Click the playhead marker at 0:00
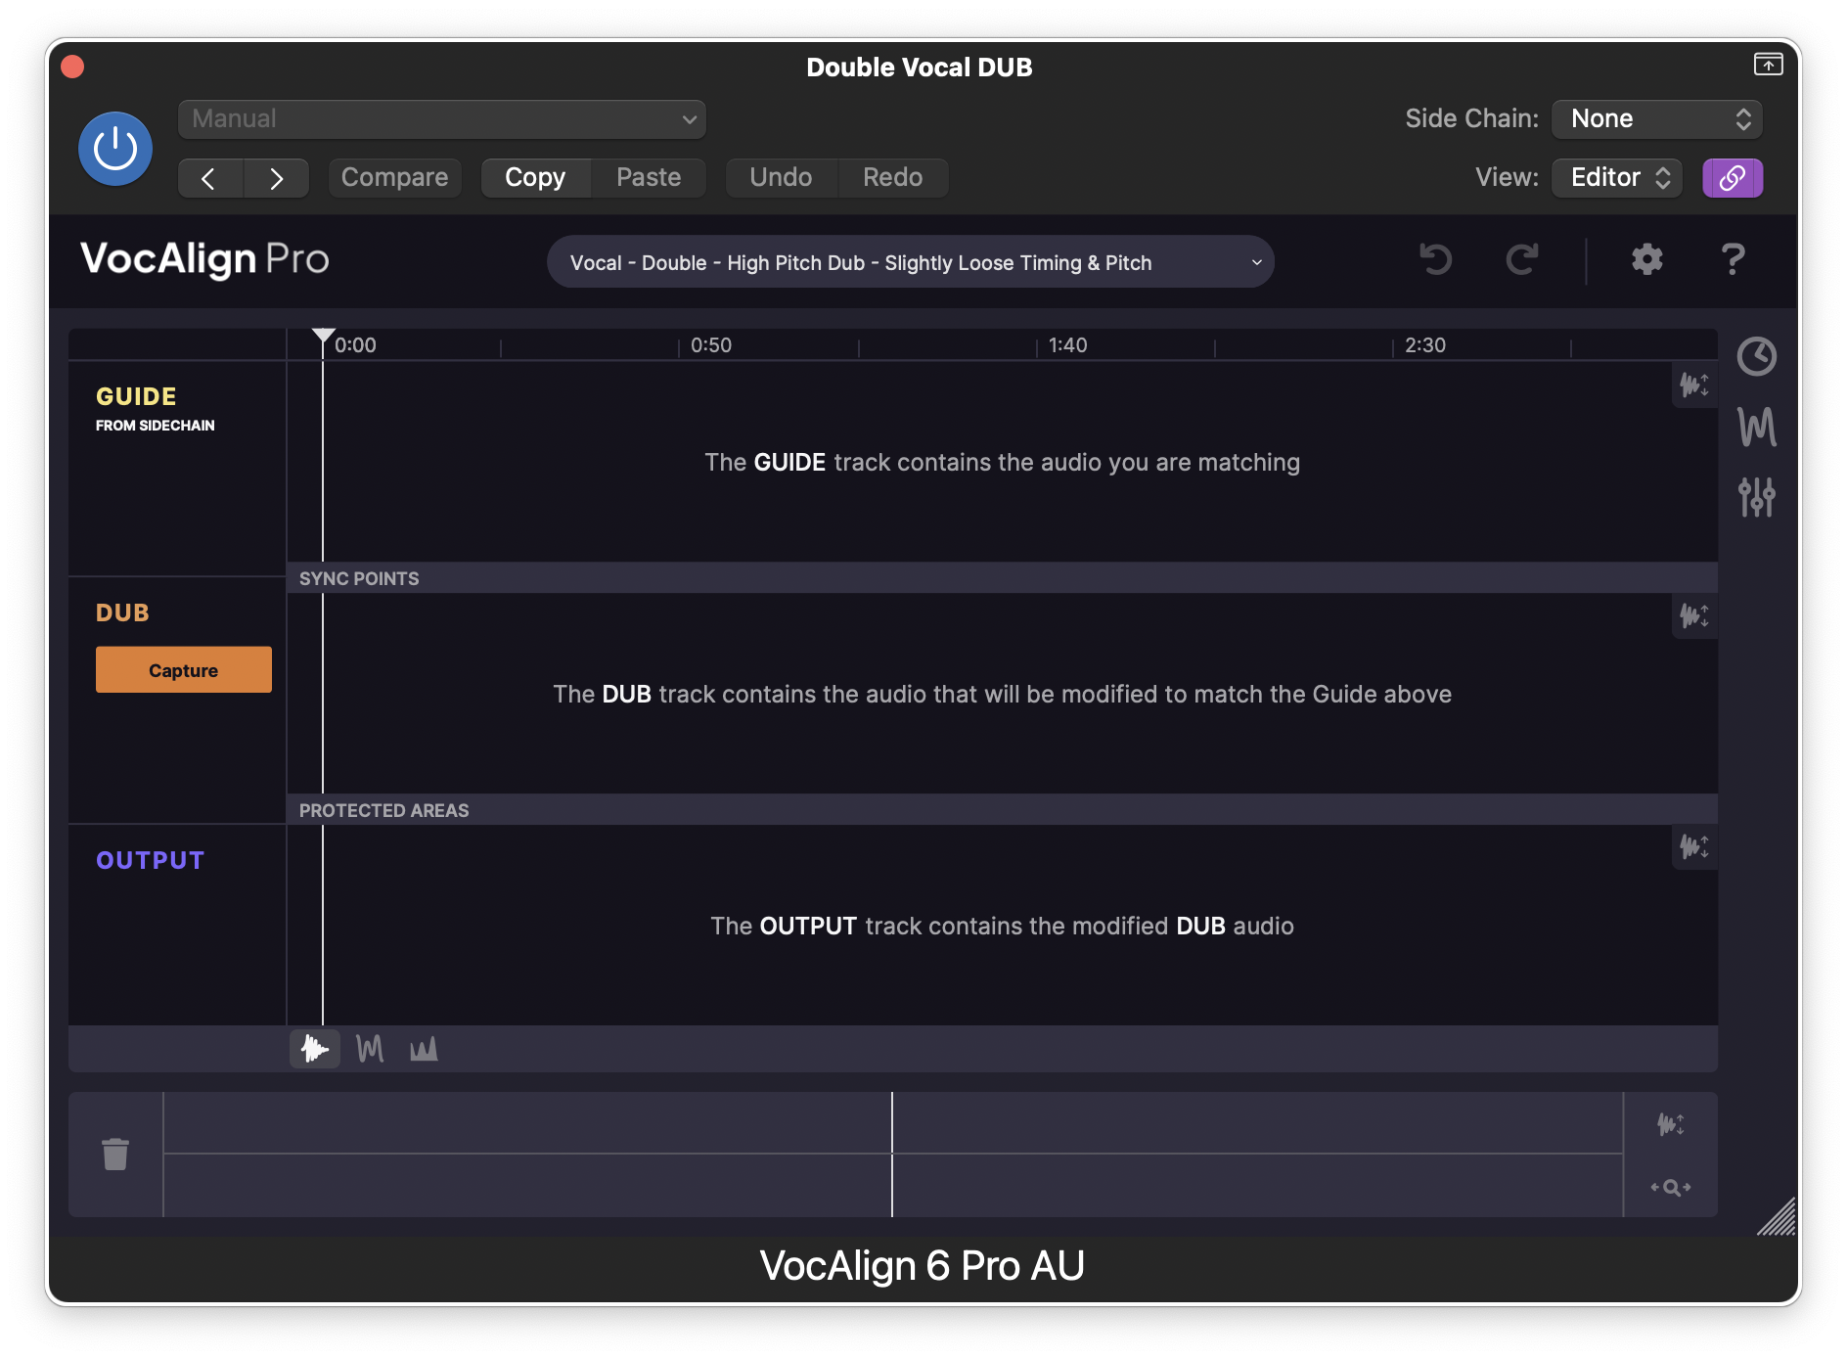The image size is (1847, 1360). tap(323, 338)
